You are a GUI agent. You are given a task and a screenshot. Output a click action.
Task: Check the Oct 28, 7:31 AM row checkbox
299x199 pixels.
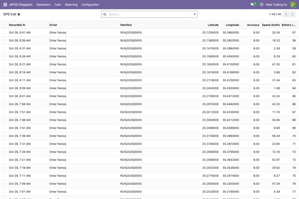coord(5,144)
